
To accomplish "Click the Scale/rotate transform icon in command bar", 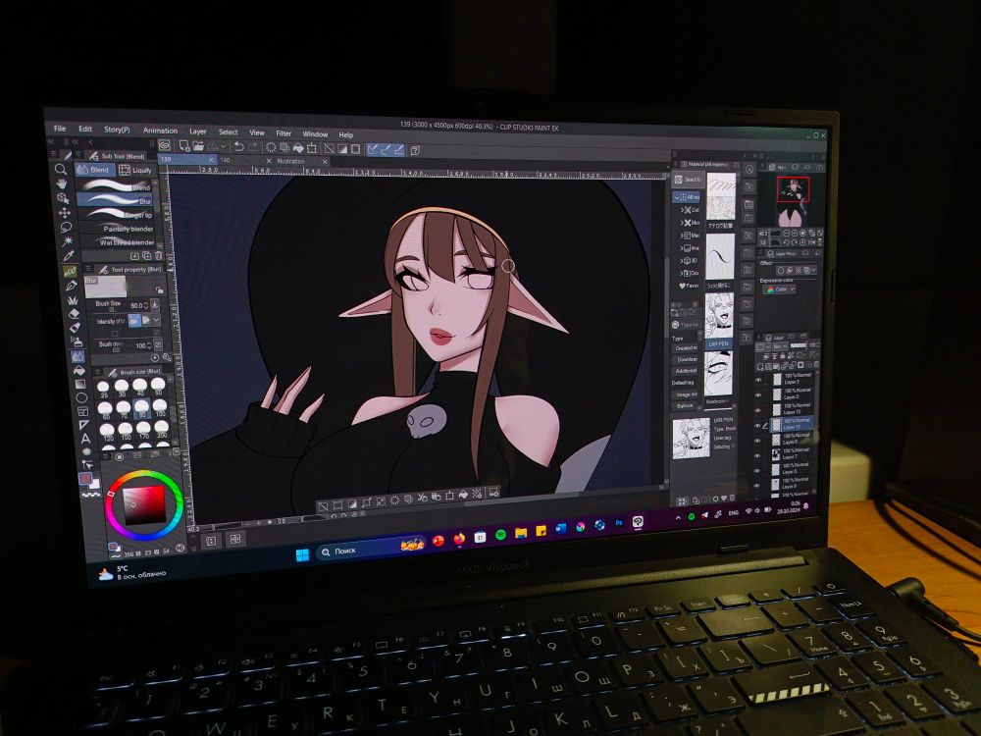I will (312, 148).
